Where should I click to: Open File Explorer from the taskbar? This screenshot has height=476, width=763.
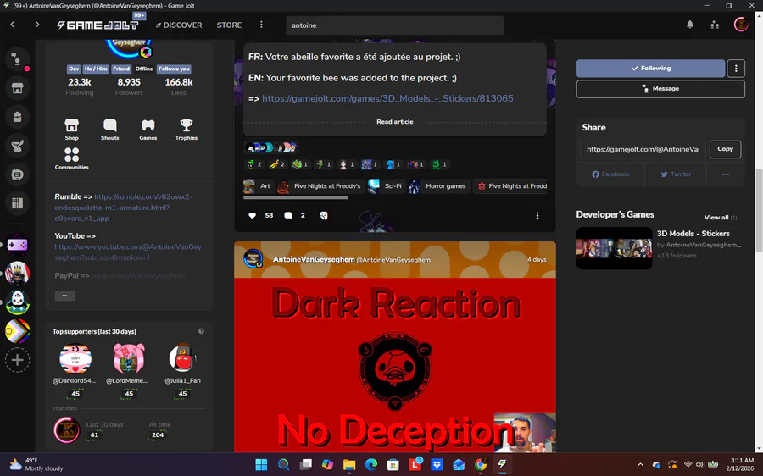tap(349, 465)
